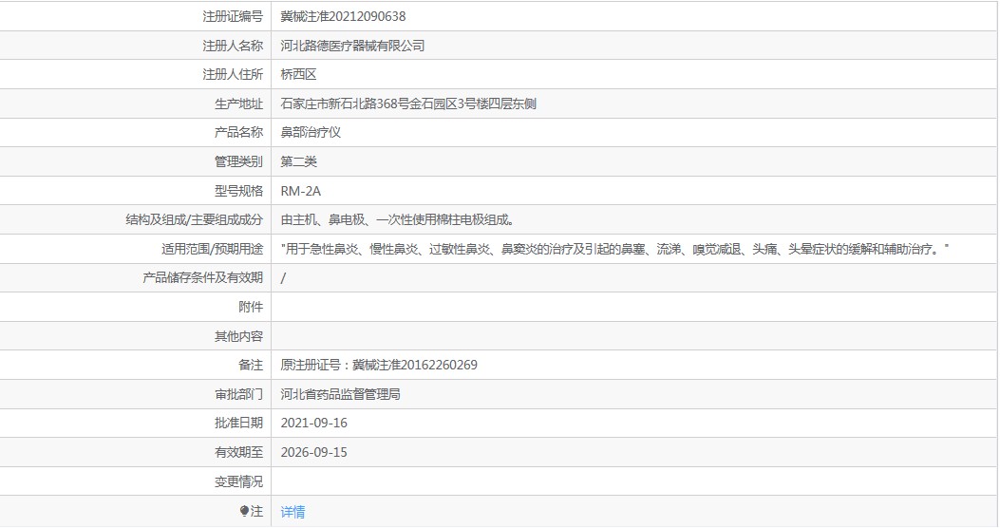The image size is (1000, 528).
Task: Click approving department 河北省药品监督管理局
Action: [341, 395]
